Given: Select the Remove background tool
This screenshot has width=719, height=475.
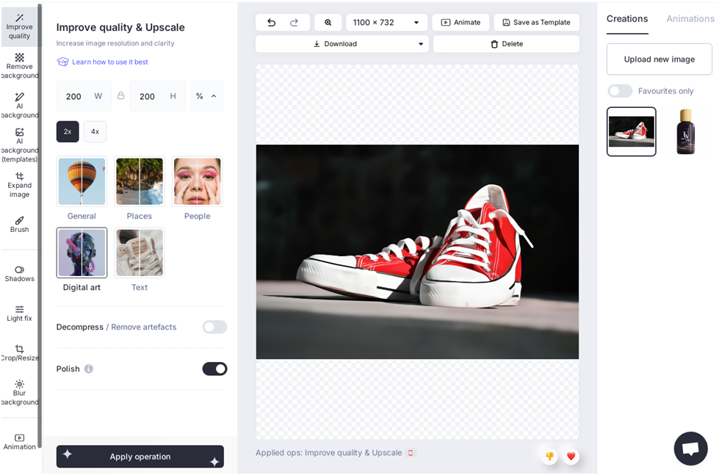Looking at the screenshot, I should click(x=19, y=65).
